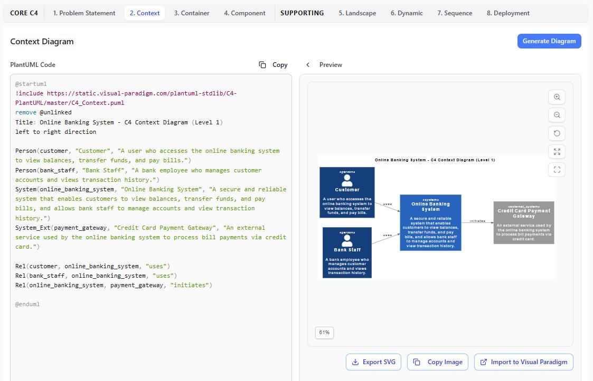Screen dimensions: 593x381
Task: Select the 5. Landscape tab
Action: [x=357, y=13]
